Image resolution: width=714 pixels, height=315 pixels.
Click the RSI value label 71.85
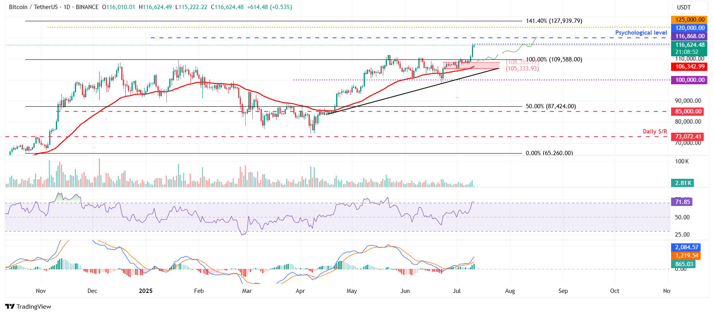[683, 202]
